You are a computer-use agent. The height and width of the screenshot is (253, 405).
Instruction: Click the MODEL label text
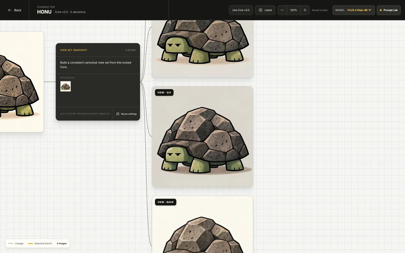tap(340, 10)
